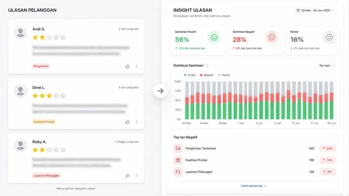The image size is (349, 196).
Task: Like Dewi L.'s review with thumbs up
Action: [128, 122]
